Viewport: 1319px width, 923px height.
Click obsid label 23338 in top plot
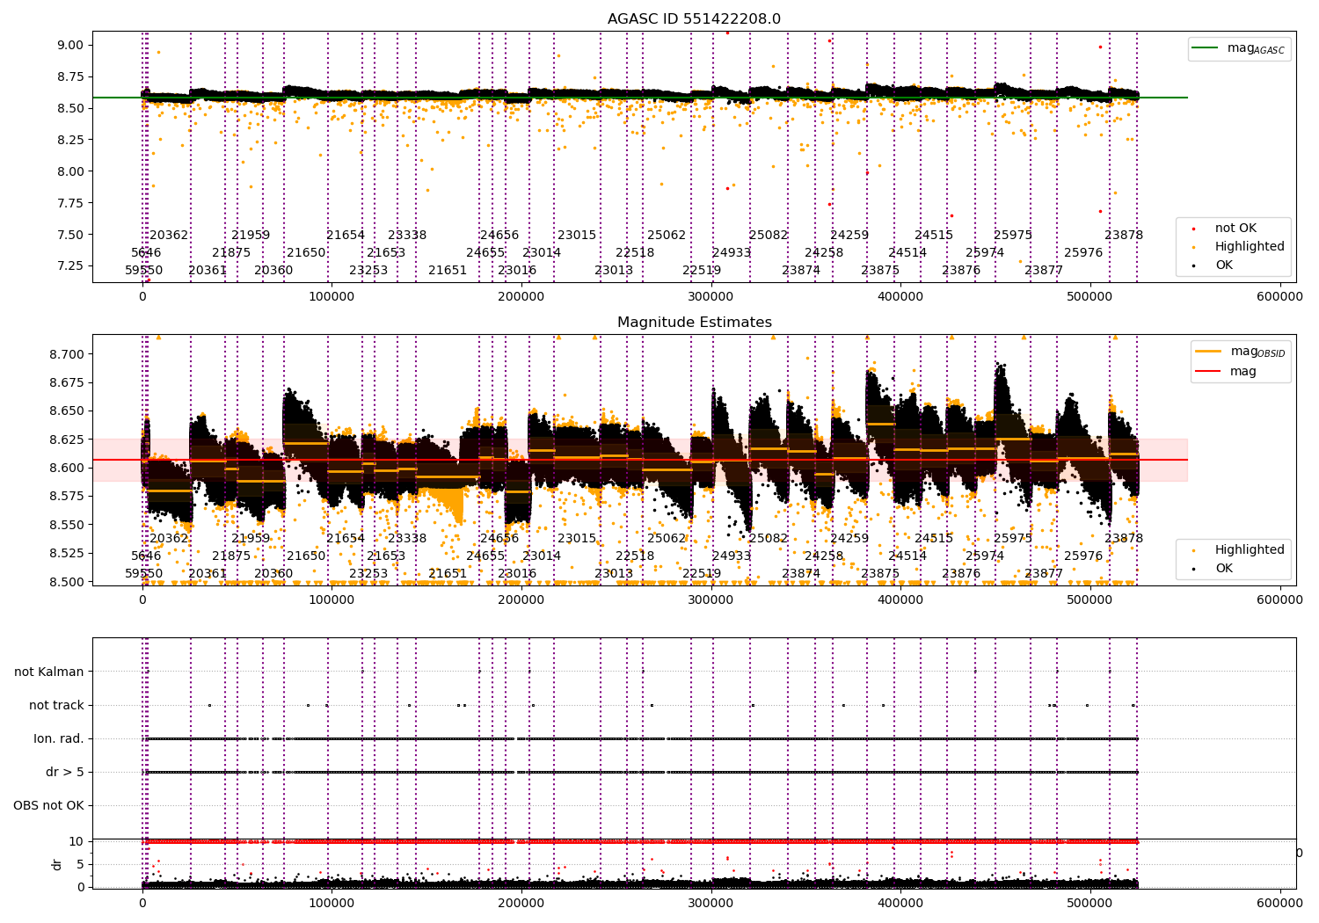coord(407,235)
